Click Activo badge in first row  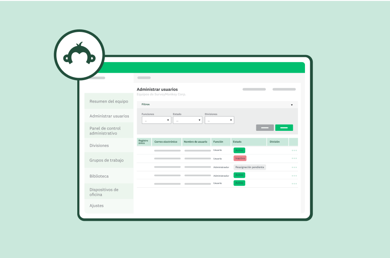point(239,150)
